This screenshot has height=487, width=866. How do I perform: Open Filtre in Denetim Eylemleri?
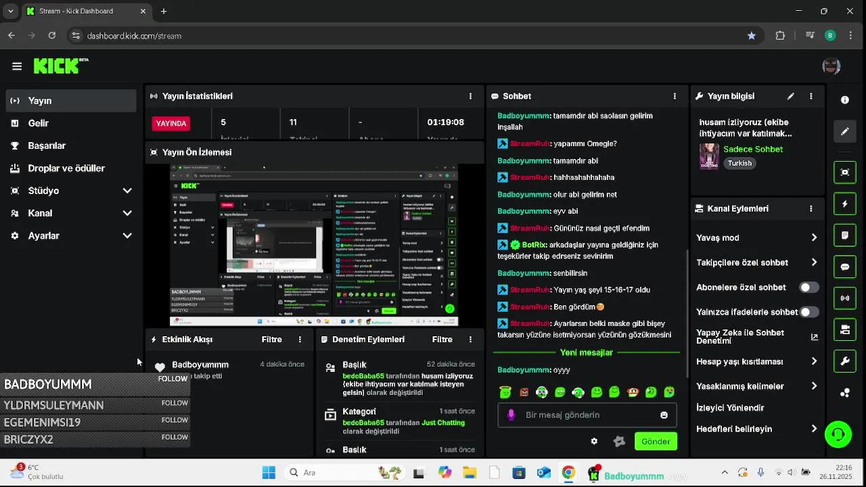point(442,340)
